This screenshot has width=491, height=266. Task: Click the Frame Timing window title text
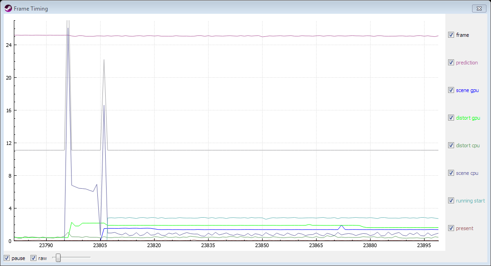30,9
